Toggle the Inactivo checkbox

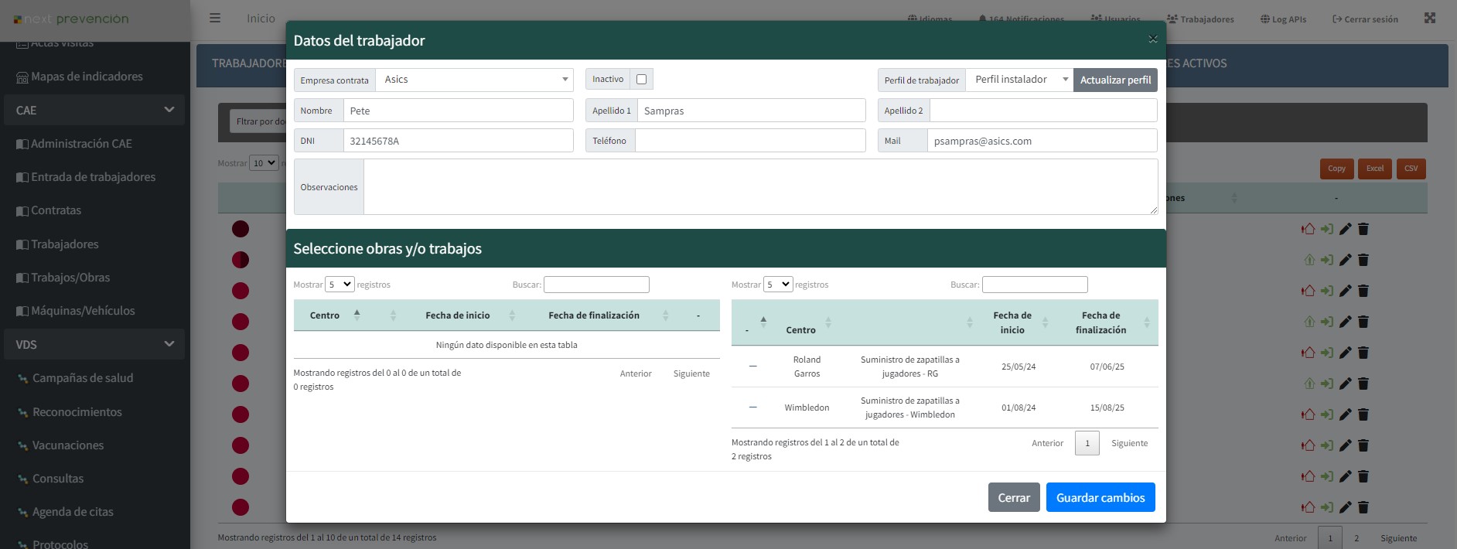(x=641, y=79)
